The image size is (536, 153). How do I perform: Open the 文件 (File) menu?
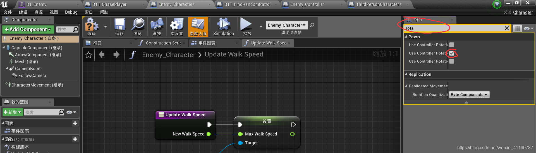coord(8,12)
